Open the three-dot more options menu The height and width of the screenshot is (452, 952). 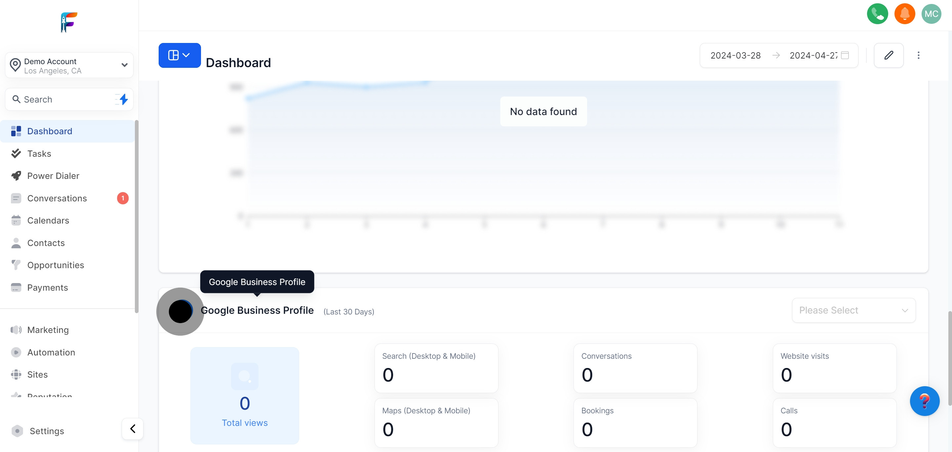[x=918, y=56]
